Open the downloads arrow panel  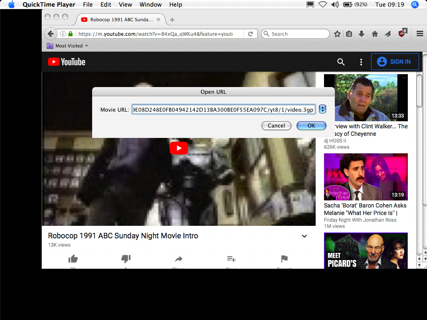pyautogui.click(x=362, y=34)
